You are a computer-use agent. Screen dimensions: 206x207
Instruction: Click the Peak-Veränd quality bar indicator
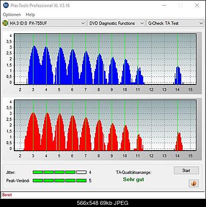pos(59,180)
